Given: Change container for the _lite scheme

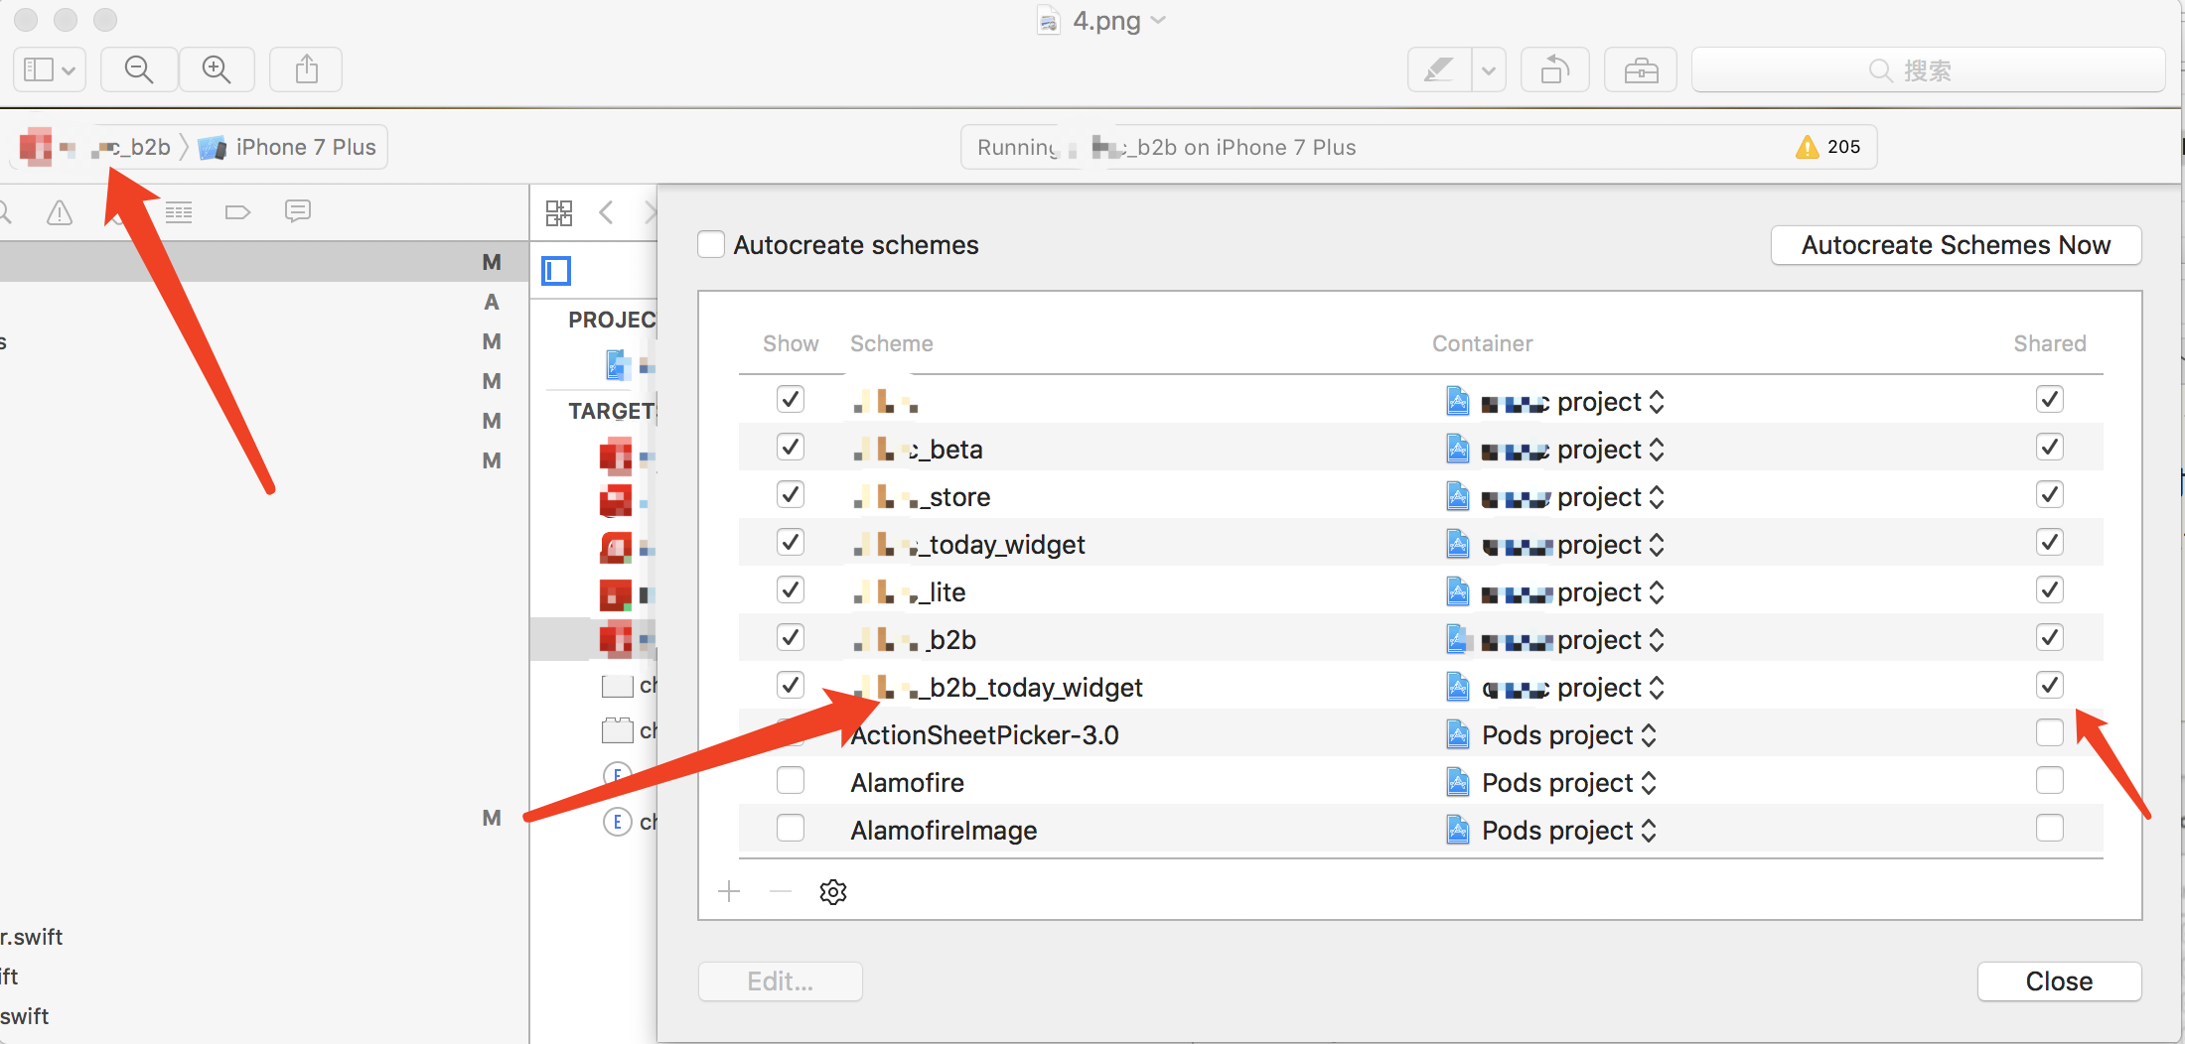Looking at the screenshot, I should [x=1555, y=592].
